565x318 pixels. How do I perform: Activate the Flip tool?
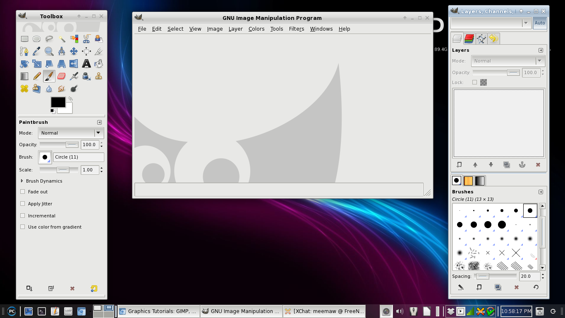74,64
